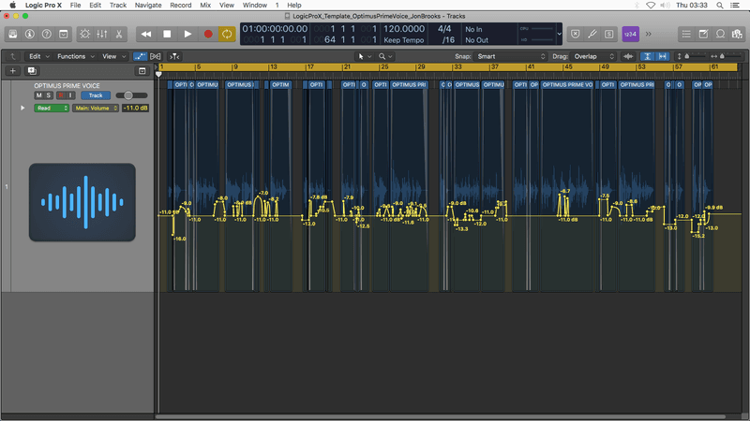The width and height of the screenshot is (750, 421).
Task: Click the Replace mode icon
Action: (x=576, y=34)
